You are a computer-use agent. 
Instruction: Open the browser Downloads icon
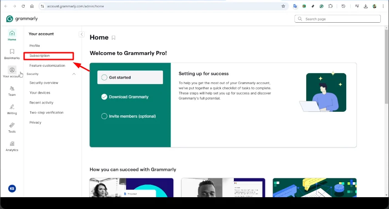coord(366,6)
